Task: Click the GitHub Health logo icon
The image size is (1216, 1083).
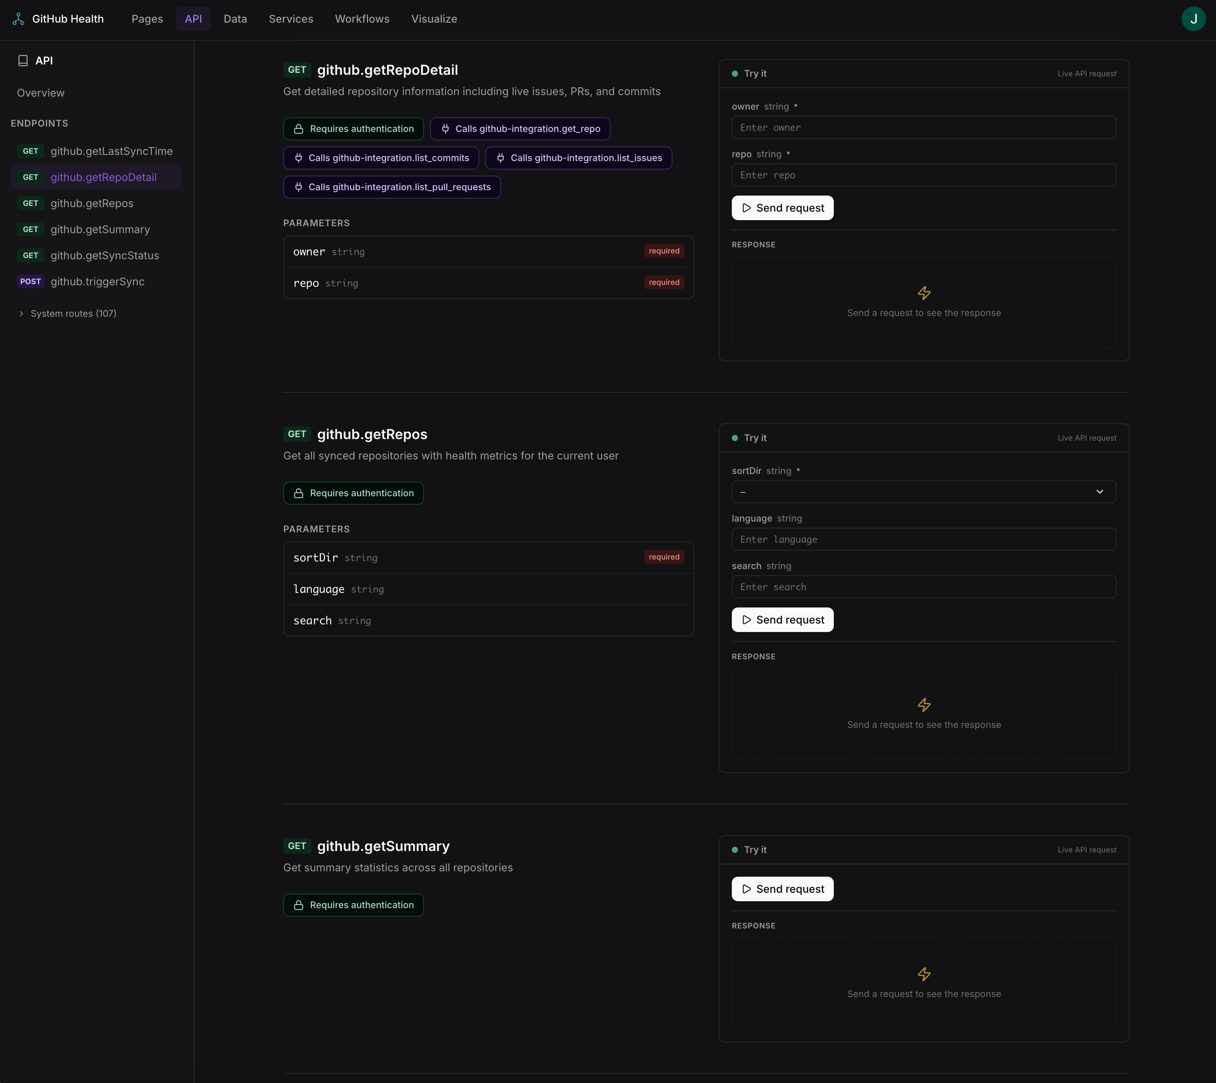Action: coord(18,19)
